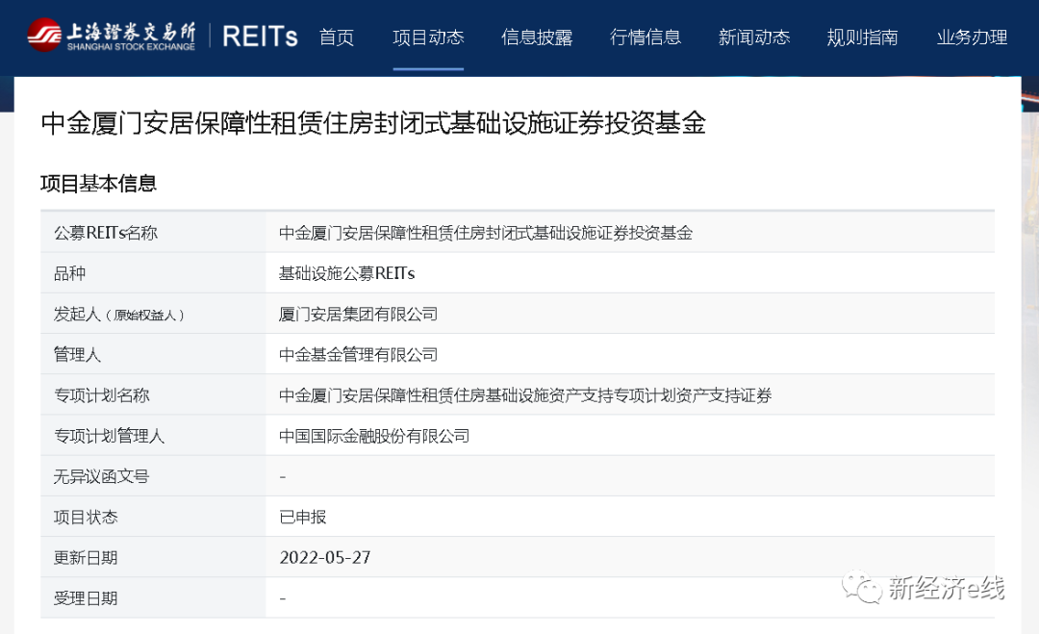Click 中国国际金融股份有限公司 plan manager
This screenshot has height=634, width=1039.
point(373,436)
